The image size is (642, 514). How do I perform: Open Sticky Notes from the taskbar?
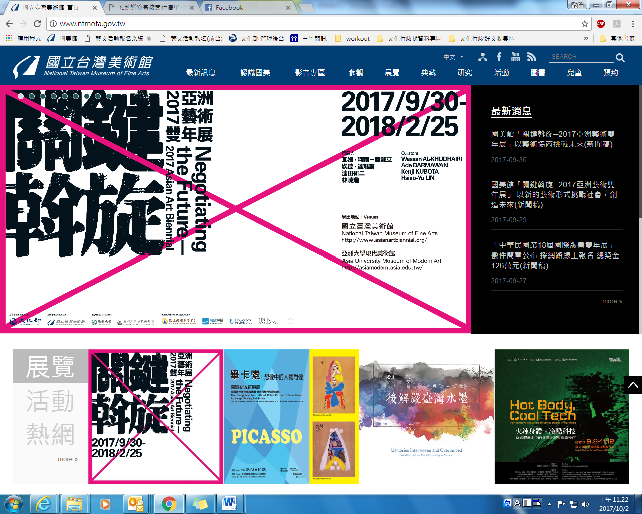199,503
